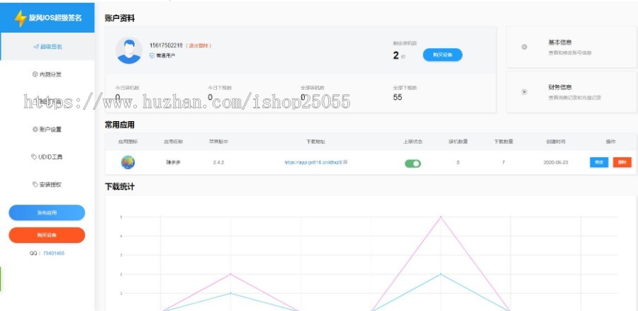This screenshot has width=638, height=311.
Task: Click the creation date 2020-06-23
Action: point(555,162)
